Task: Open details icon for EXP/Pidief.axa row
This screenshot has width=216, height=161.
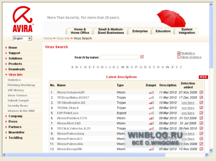Action: (x=201, y=113)
